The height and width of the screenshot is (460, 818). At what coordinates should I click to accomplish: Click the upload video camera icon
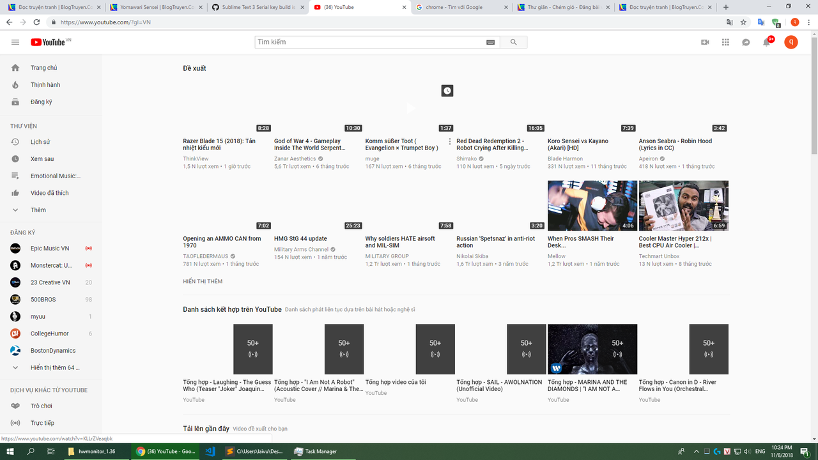click(705, 42)
